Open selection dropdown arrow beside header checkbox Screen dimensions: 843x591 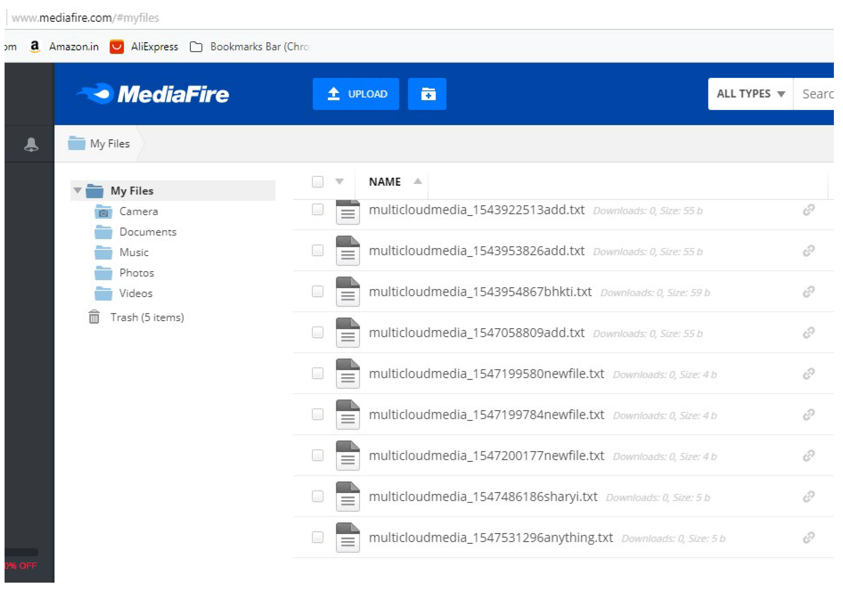pyautogui.click(x=340, y=182)
